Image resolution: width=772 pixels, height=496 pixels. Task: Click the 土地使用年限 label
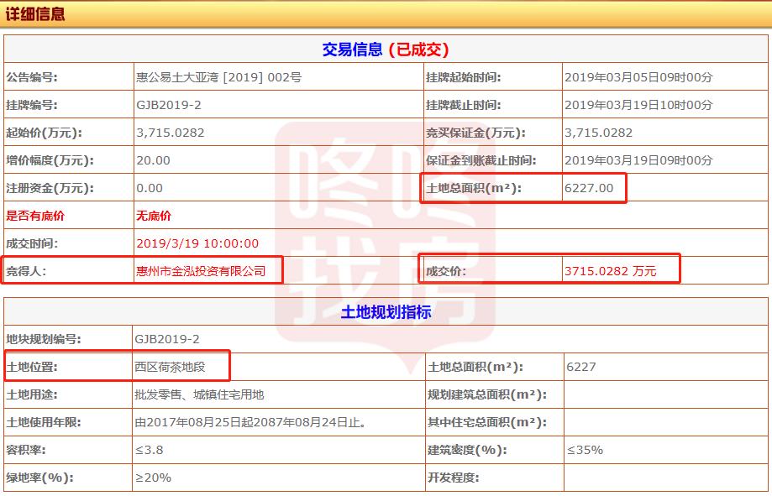(x=44, y=422)
